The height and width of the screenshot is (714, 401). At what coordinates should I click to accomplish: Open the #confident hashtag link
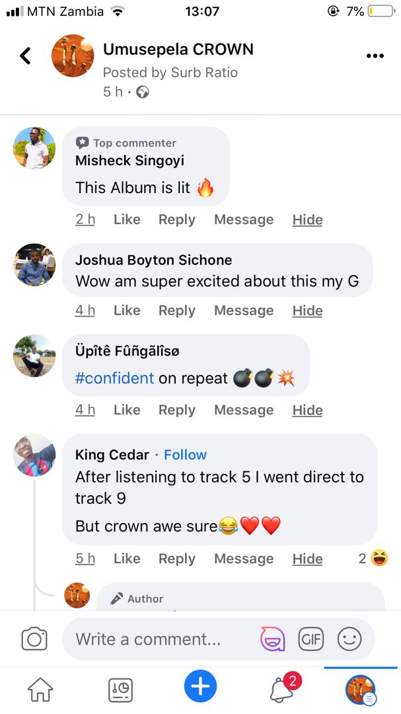[x=114, y=378]
